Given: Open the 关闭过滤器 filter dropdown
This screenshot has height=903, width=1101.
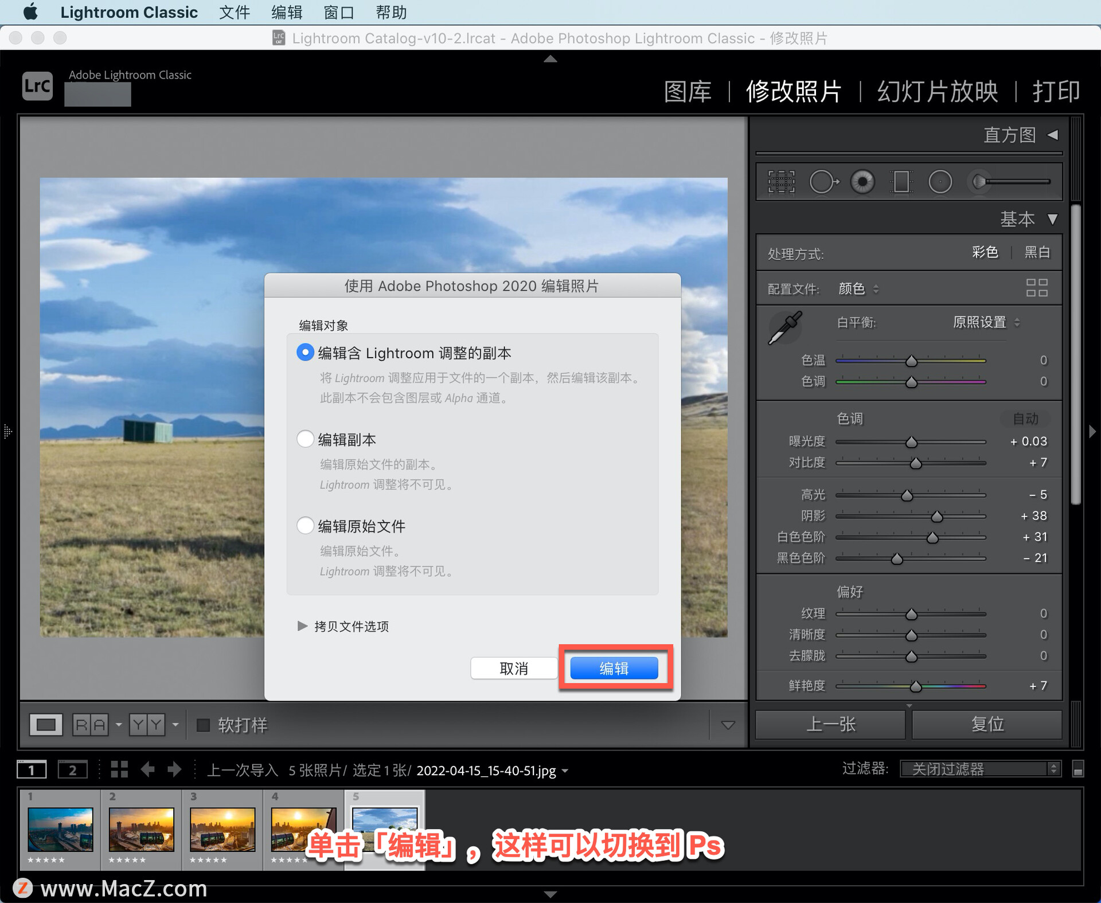Looking at the screenshot, I should [x=980, y=769].
